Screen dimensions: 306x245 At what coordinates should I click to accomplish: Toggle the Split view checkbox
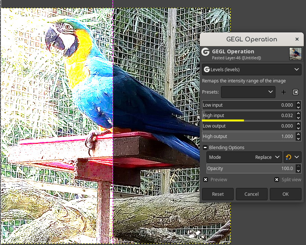(277, 180)
